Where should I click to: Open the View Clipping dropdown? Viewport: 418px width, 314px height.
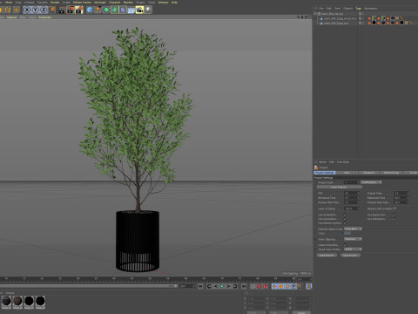pos(353,239)
